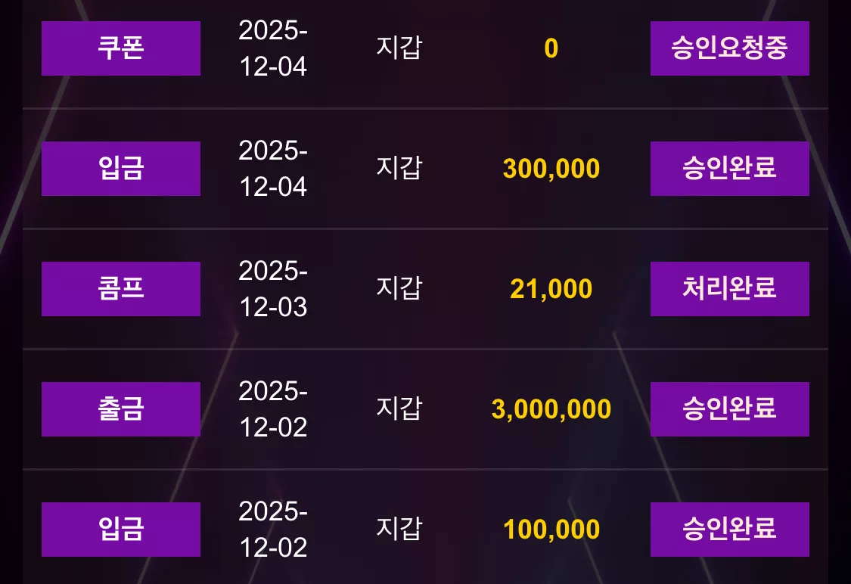This screenshot has height=584, width=851.
Task: Click the 21,000 amount
Action: (x=551, y=289)
